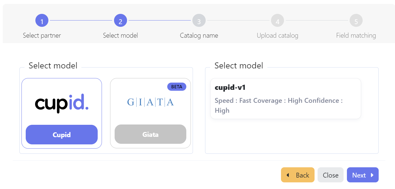Proceed with the Next button
This screenshot has height=189, width=395.
363,175
